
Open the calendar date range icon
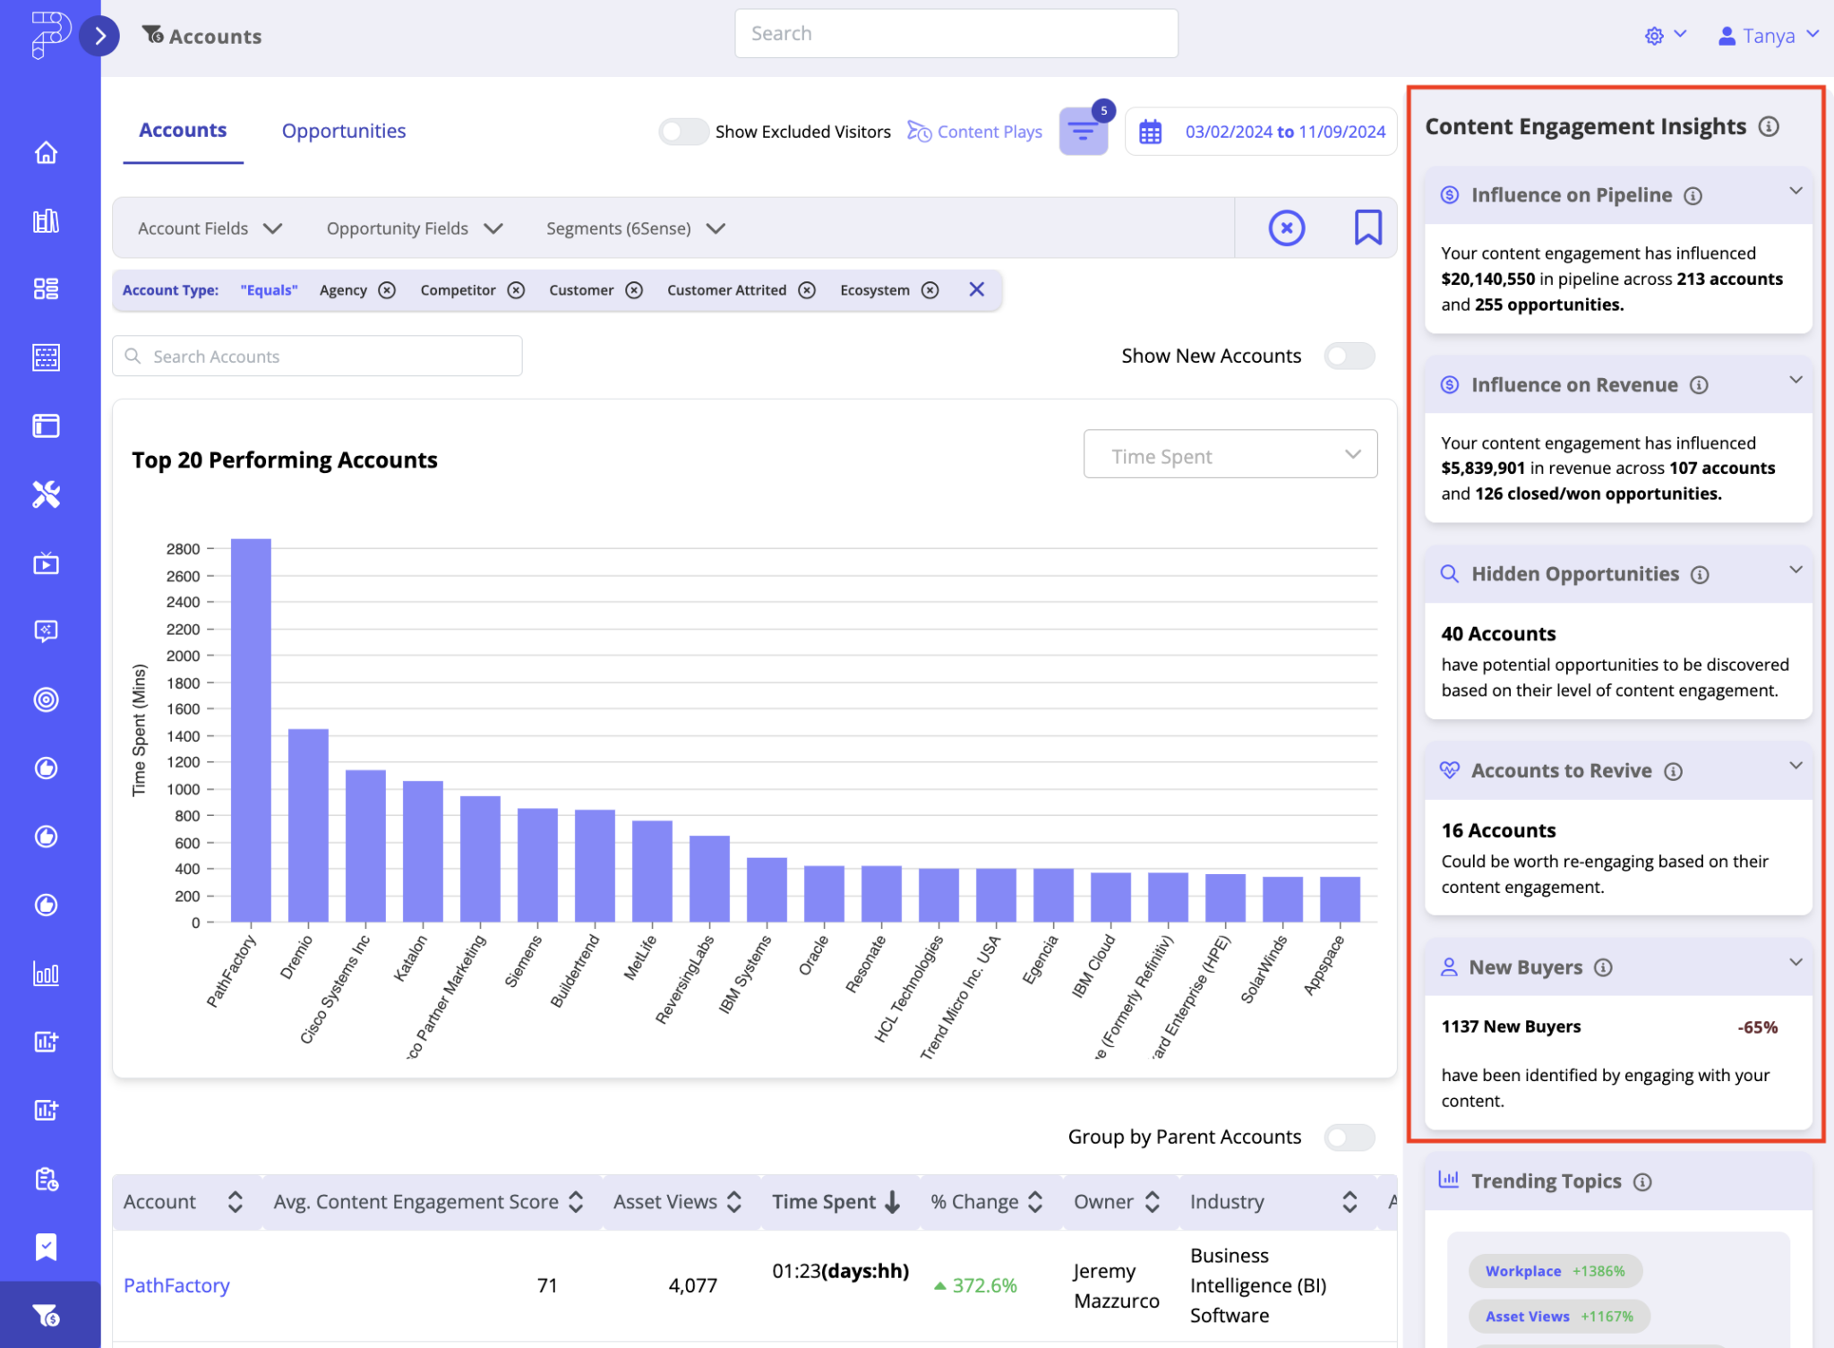1151,133
